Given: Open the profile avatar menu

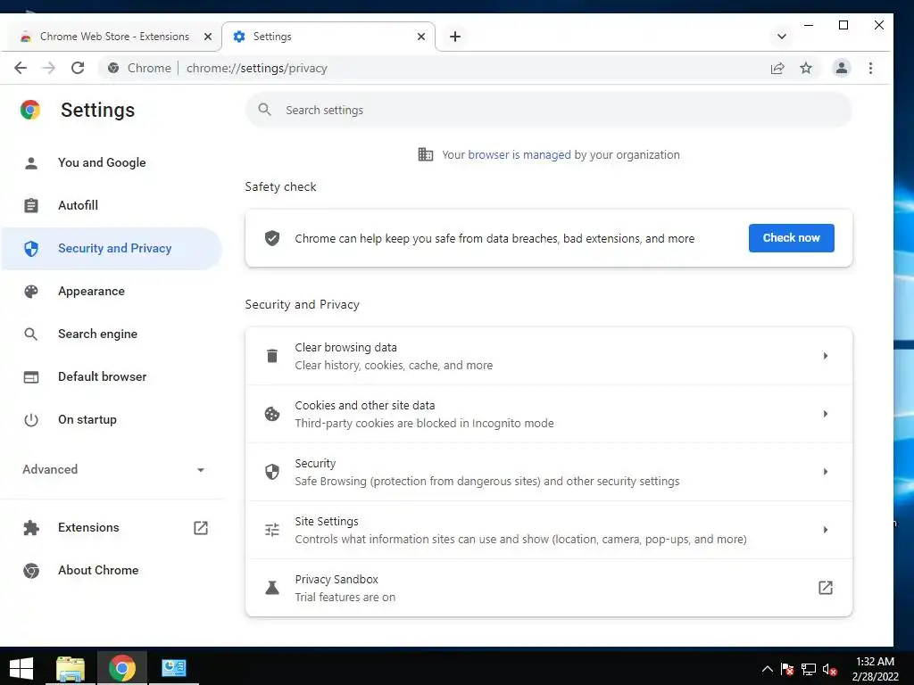Looking at the screenshot, I should [841, 68].
